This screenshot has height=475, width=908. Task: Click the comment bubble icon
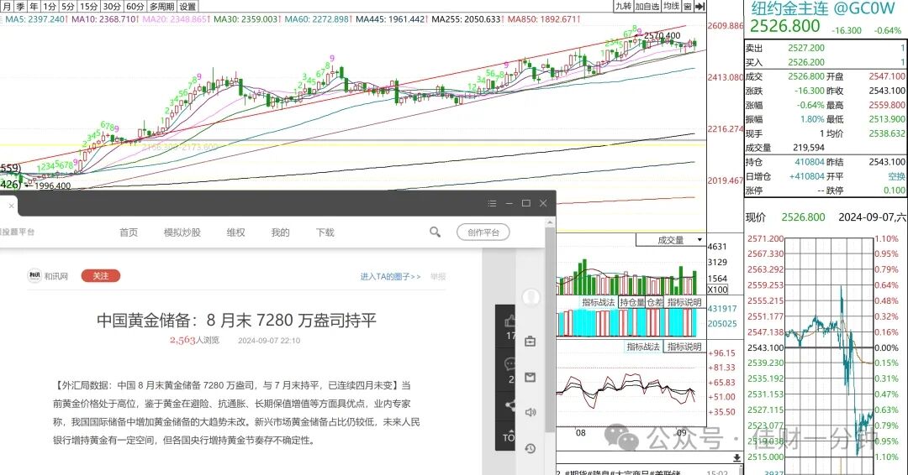pos(510,364)
